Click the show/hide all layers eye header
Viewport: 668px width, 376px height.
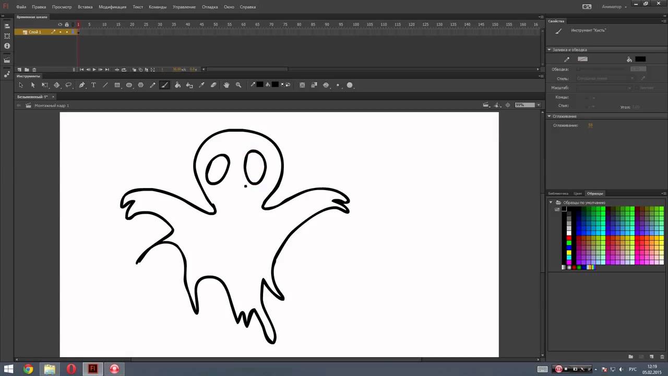point(60,25)
